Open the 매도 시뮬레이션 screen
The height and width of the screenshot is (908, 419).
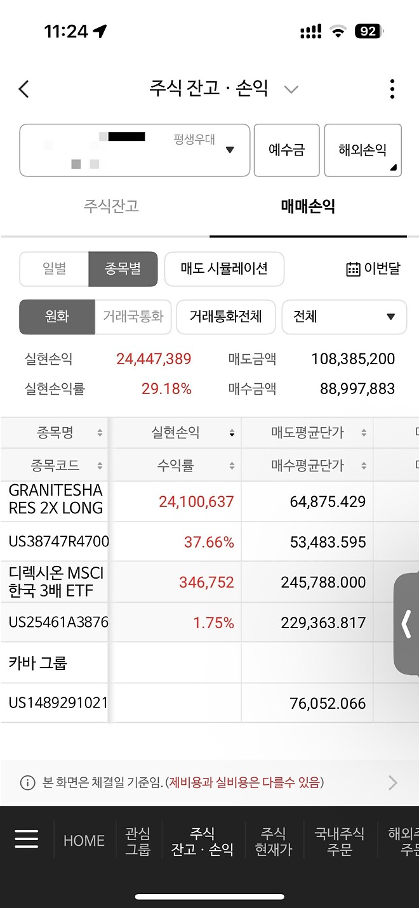click(224, 269)
